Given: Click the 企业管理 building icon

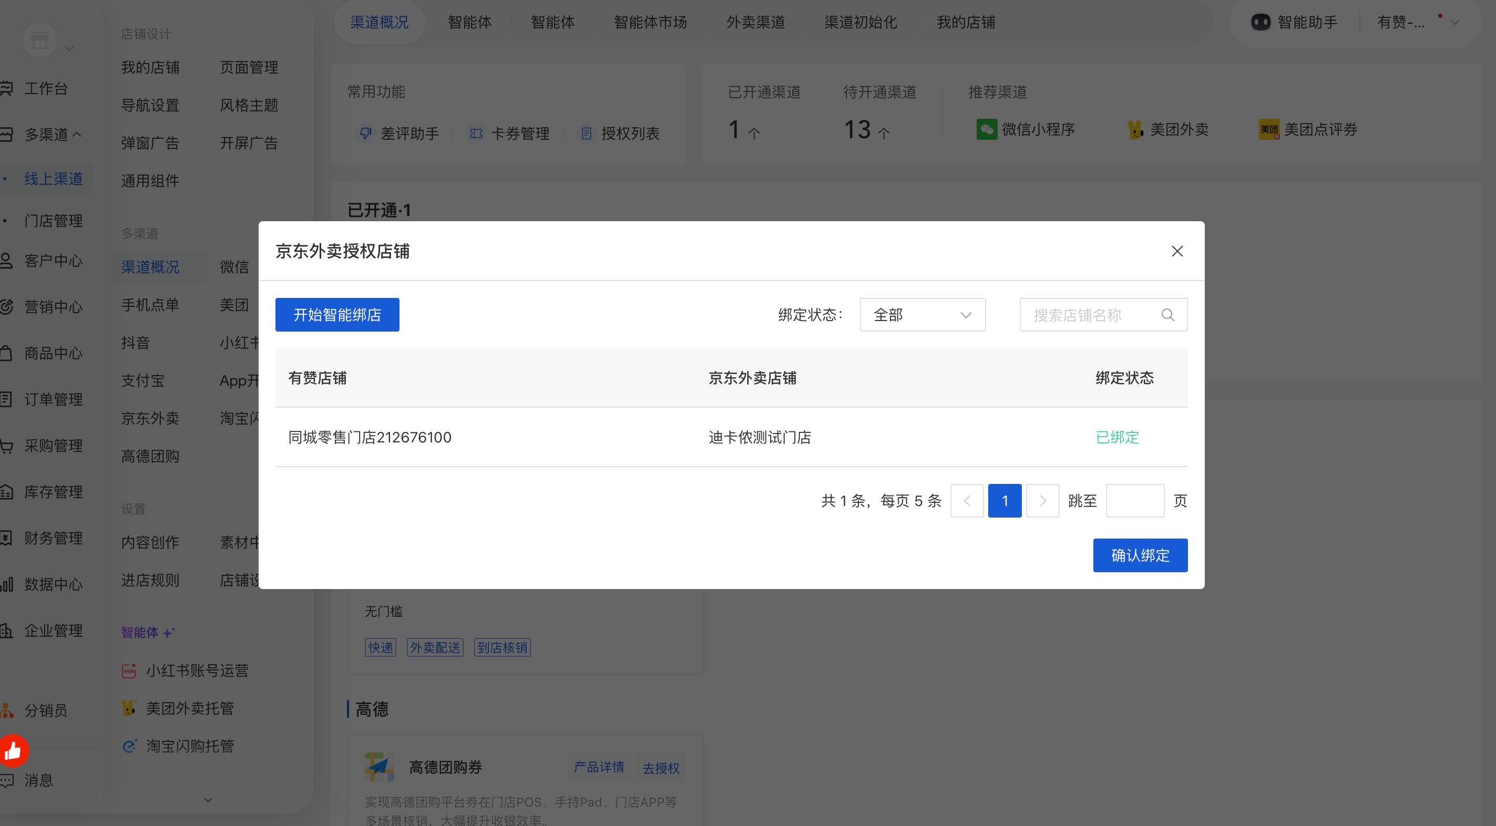Looking at the screenshot, I should 6,631.
